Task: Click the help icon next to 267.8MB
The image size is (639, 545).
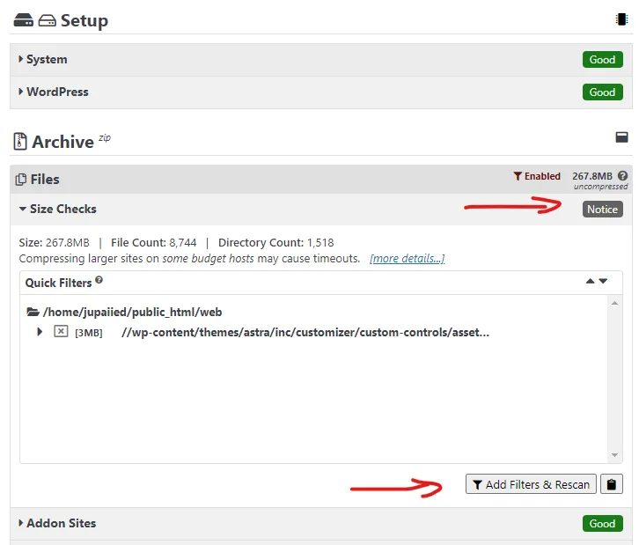Action: click(x=622, y=176)
